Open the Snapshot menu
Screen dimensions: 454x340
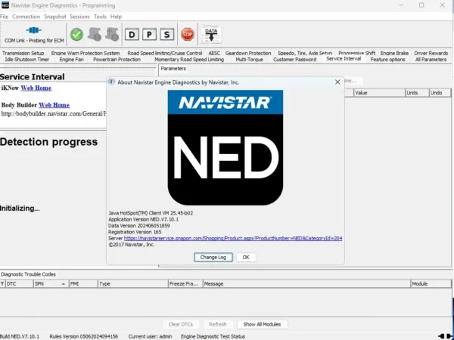tap(55, 17)
